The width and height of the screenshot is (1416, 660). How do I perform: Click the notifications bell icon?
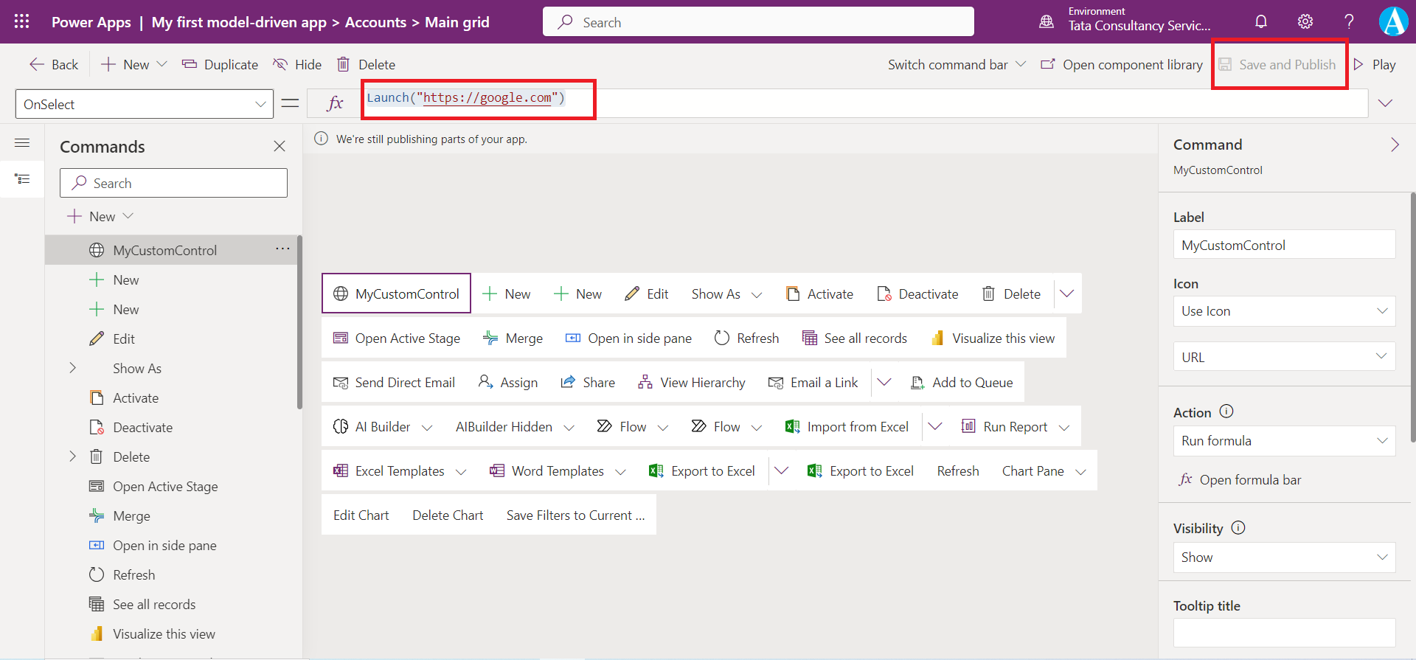[x=1261, y=21]
